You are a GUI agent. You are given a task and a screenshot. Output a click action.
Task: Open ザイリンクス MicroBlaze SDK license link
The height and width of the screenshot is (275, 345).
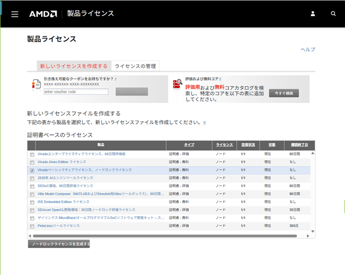(101, 218)
